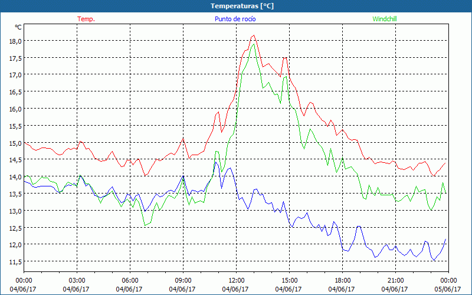This screenshot has height=295, width=472.
Task: Click the '16,5' y-axis value
Action: pos(15,92)
